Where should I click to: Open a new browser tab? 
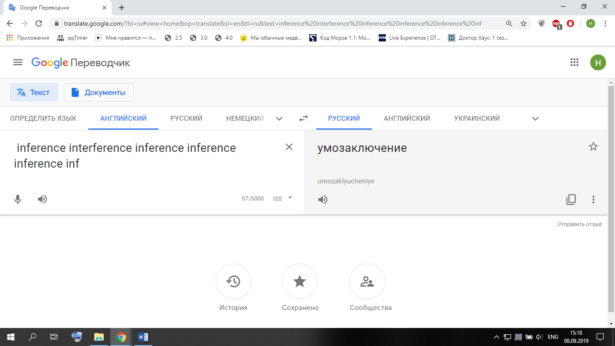click(122, 8)
